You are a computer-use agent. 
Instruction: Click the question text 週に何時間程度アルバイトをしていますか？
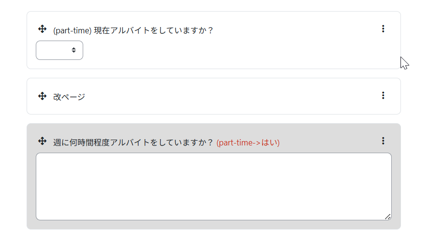(133, 143)
